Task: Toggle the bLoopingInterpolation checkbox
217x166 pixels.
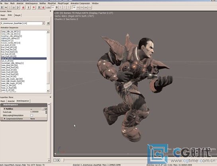Action: click(x=32, y=115)
